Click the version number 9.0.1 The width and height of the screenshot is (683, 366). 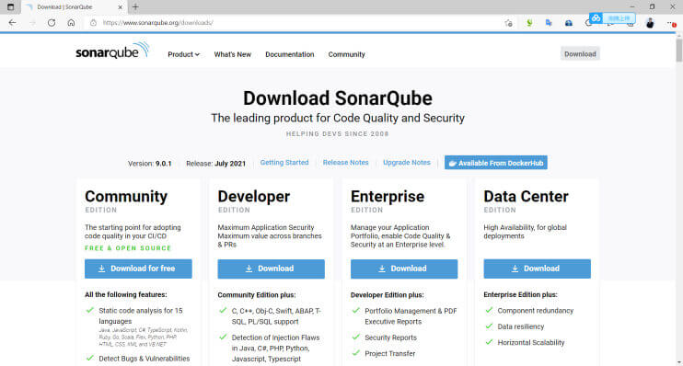163,164
